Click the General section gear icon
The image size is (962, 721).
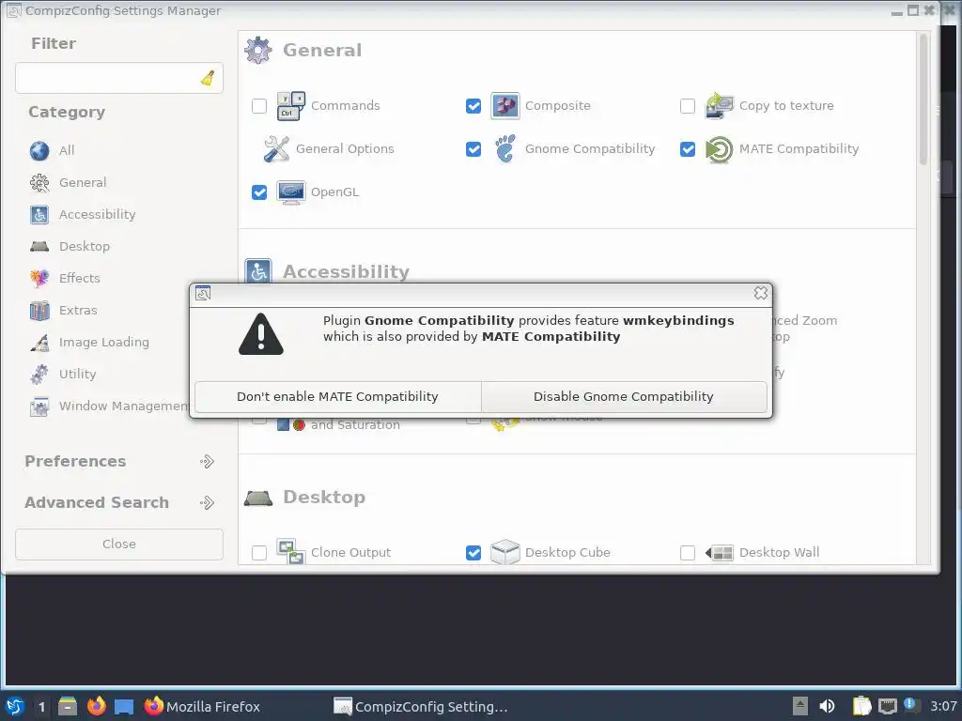click(257, 51)
